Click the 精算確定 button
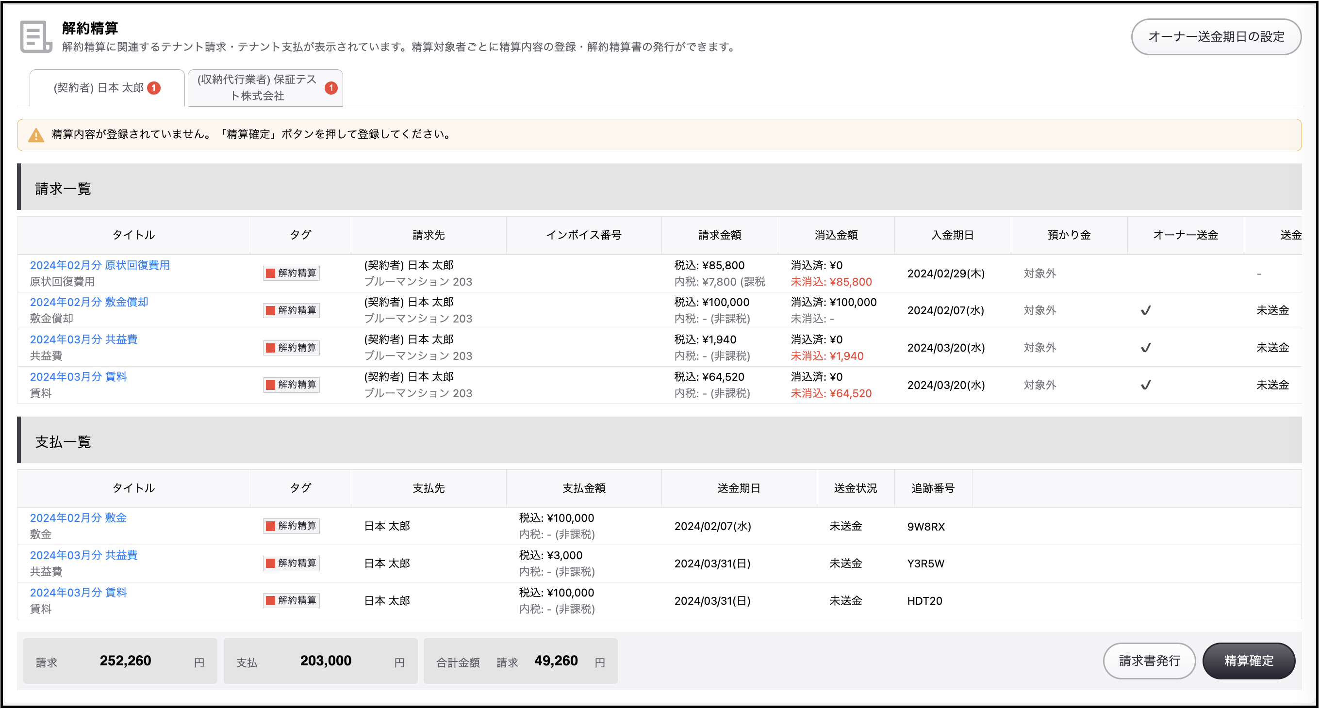The height and width of the screenshot is (709, 1319). 1248,661
